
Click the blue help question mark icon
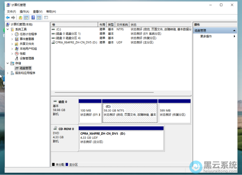point(33,17)
